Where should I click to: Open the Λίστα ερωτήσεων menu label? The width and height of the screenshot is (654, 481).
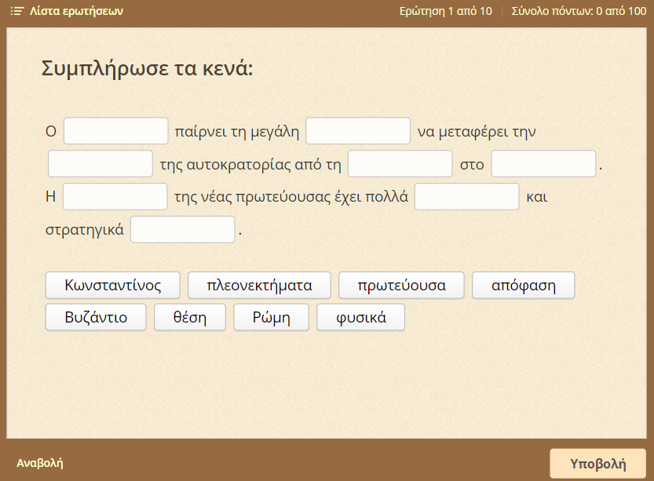[x=76, y=11]
